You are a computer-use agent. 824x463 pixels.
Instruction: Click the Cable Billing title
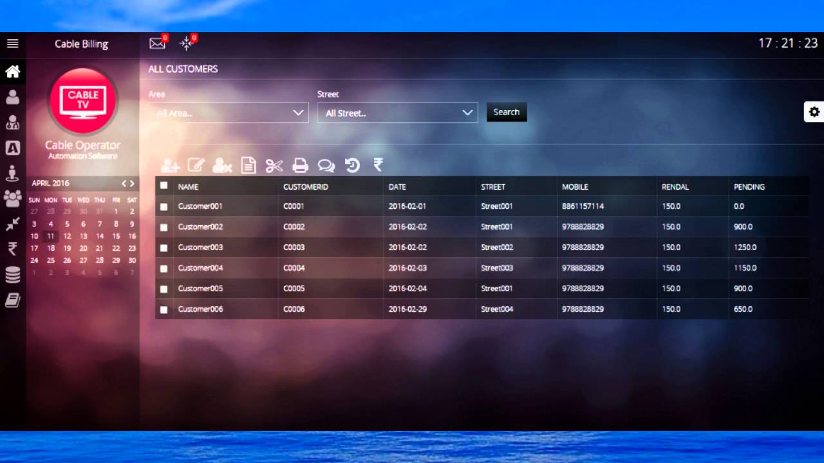point(81,44)
